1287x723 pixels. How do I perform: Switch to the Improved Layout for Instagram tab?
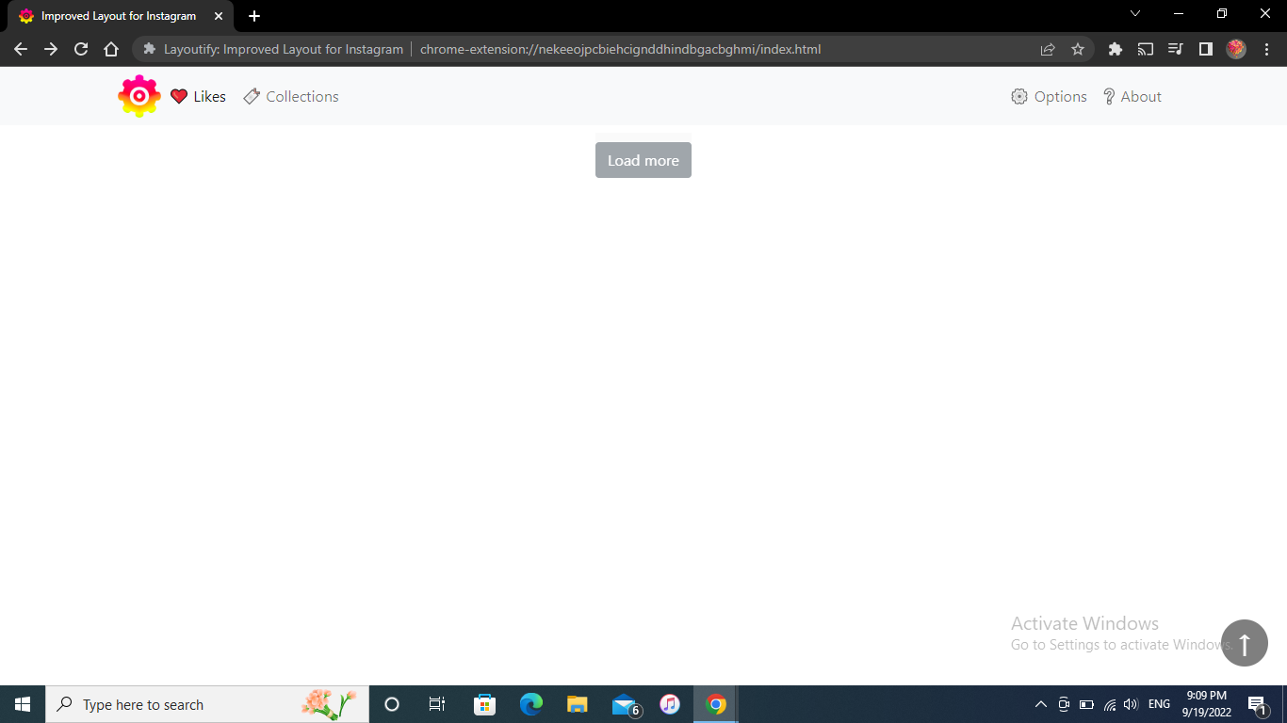click(x=113, y=15)
